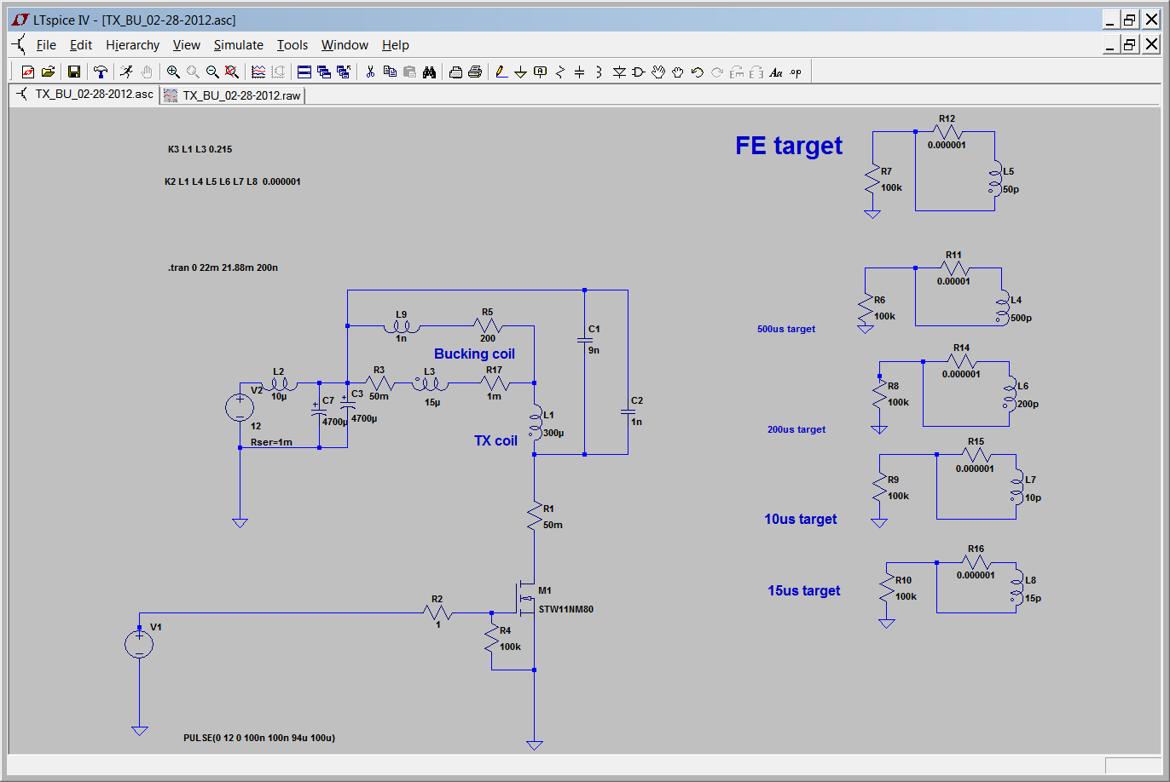Open the Hierarchy menu
This screenshot has height=782, width=1170.
tap(132, 45)
